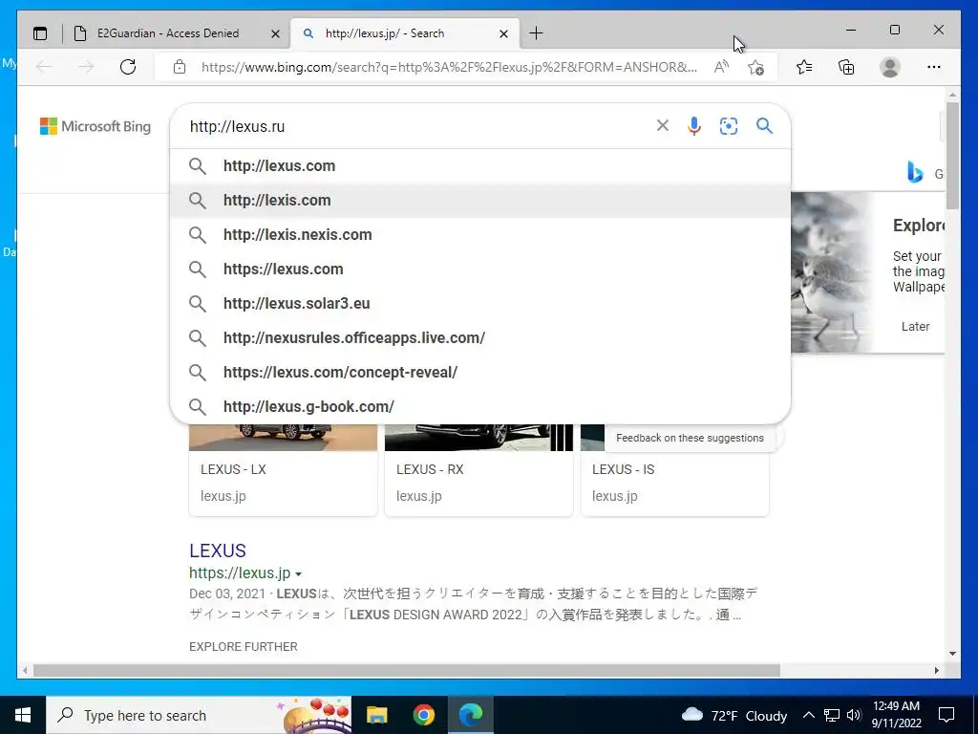Click the Bing search box text
Image resolution: width=978 pixels, height=734 pixels.
pos(237,126)
